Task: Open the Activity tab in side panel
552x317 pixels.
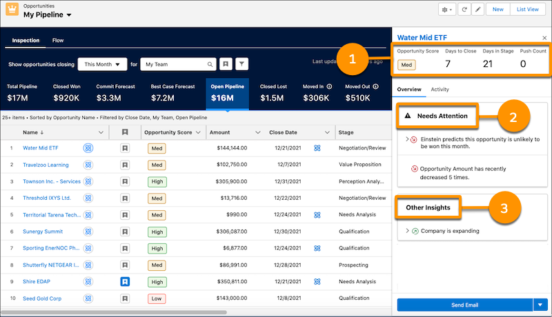Action: coord(440,90)
